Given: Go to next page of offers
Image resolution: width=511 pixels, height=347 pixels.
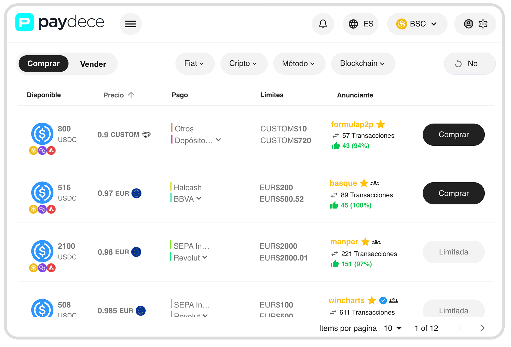Looking at the screenshot, I should tap(483, 328).
